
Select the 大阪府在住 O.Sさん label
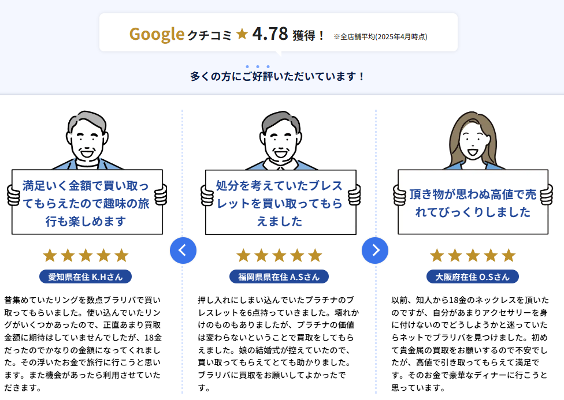(472, 276)
